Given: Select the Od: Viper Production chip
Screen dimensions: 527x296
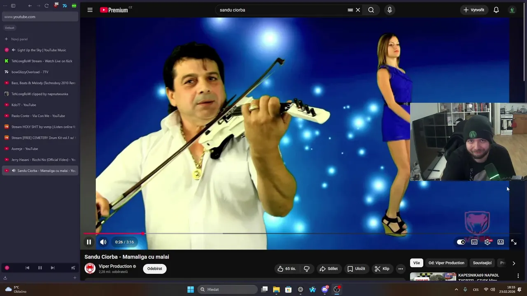Looking at the screenshot, I should click(446, 263).
